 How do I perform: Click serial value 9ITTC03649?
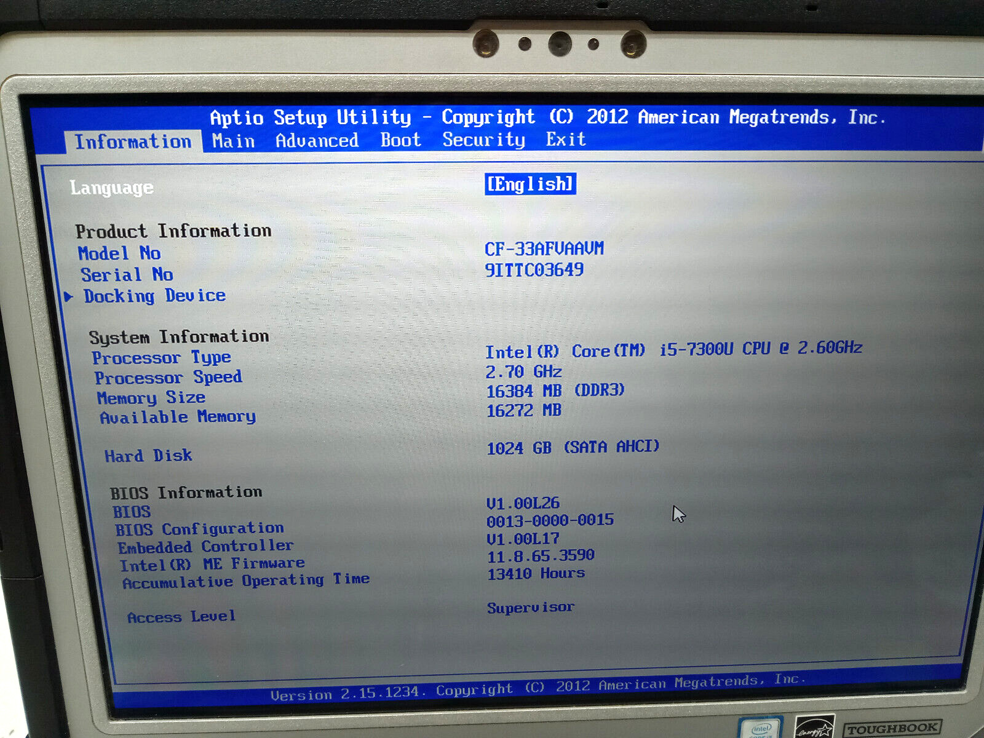pyautogui.click(x=534, y=269)
